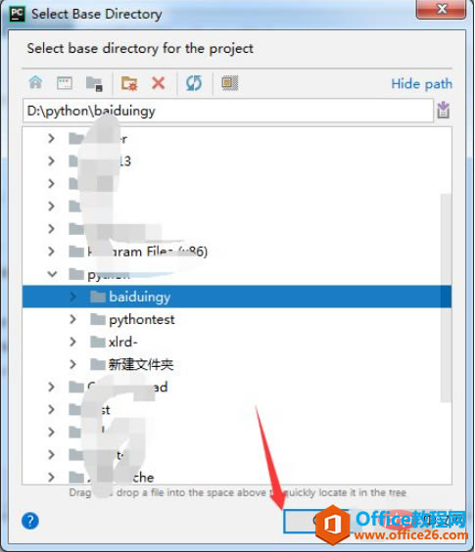Image resolution: width=475 pixels, height=552 pixels.
Task: Select the Project directory toolbar icon
Action: point(94,84)
